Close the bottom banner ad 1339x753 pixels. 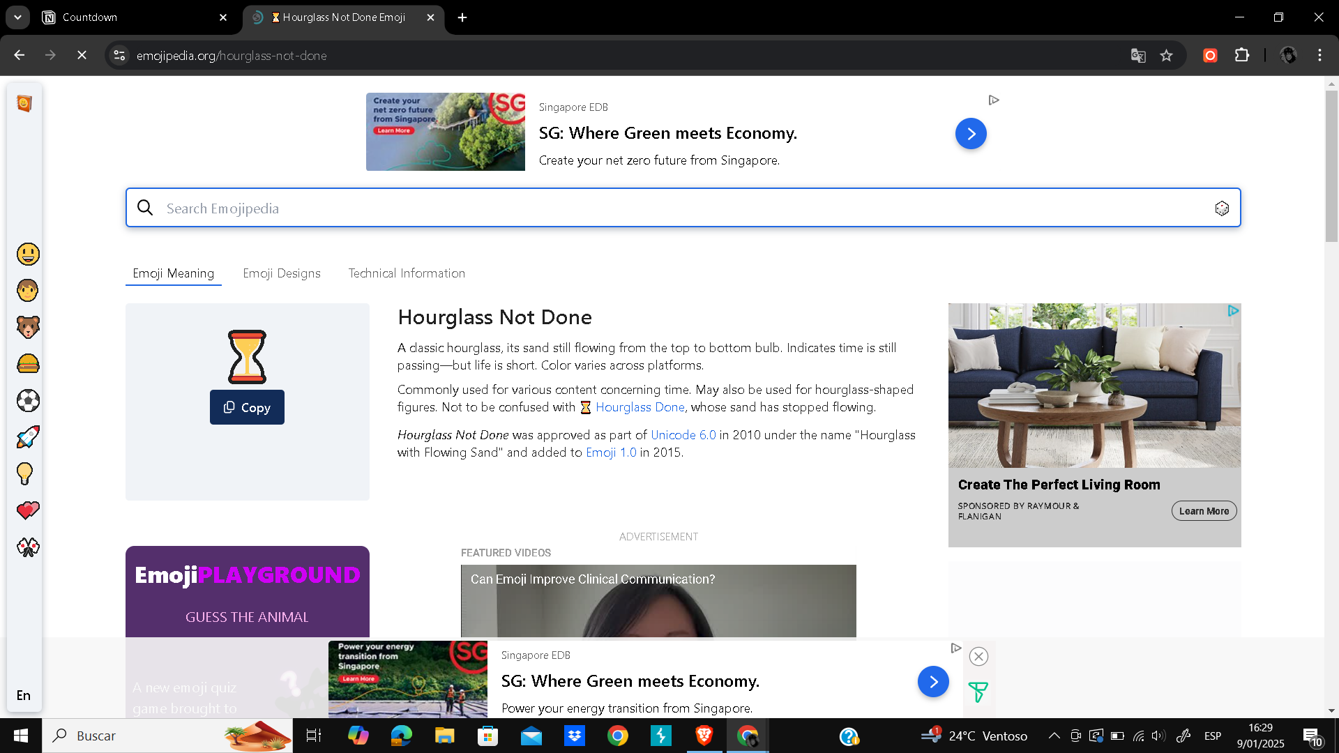(x=978, y=656)
